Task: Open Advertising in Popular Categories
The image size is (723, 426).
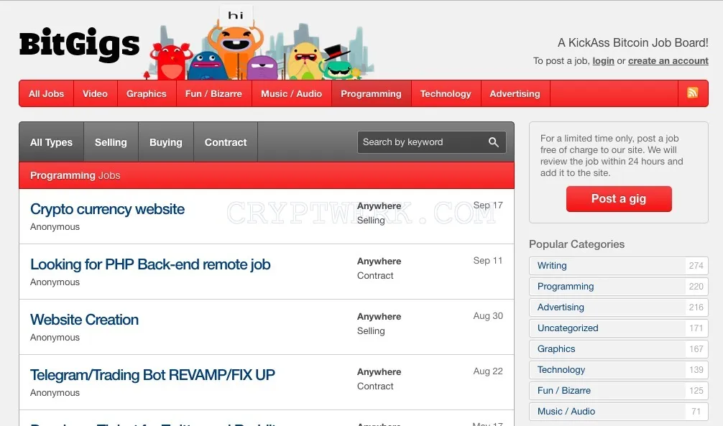Action: (618, 307)
